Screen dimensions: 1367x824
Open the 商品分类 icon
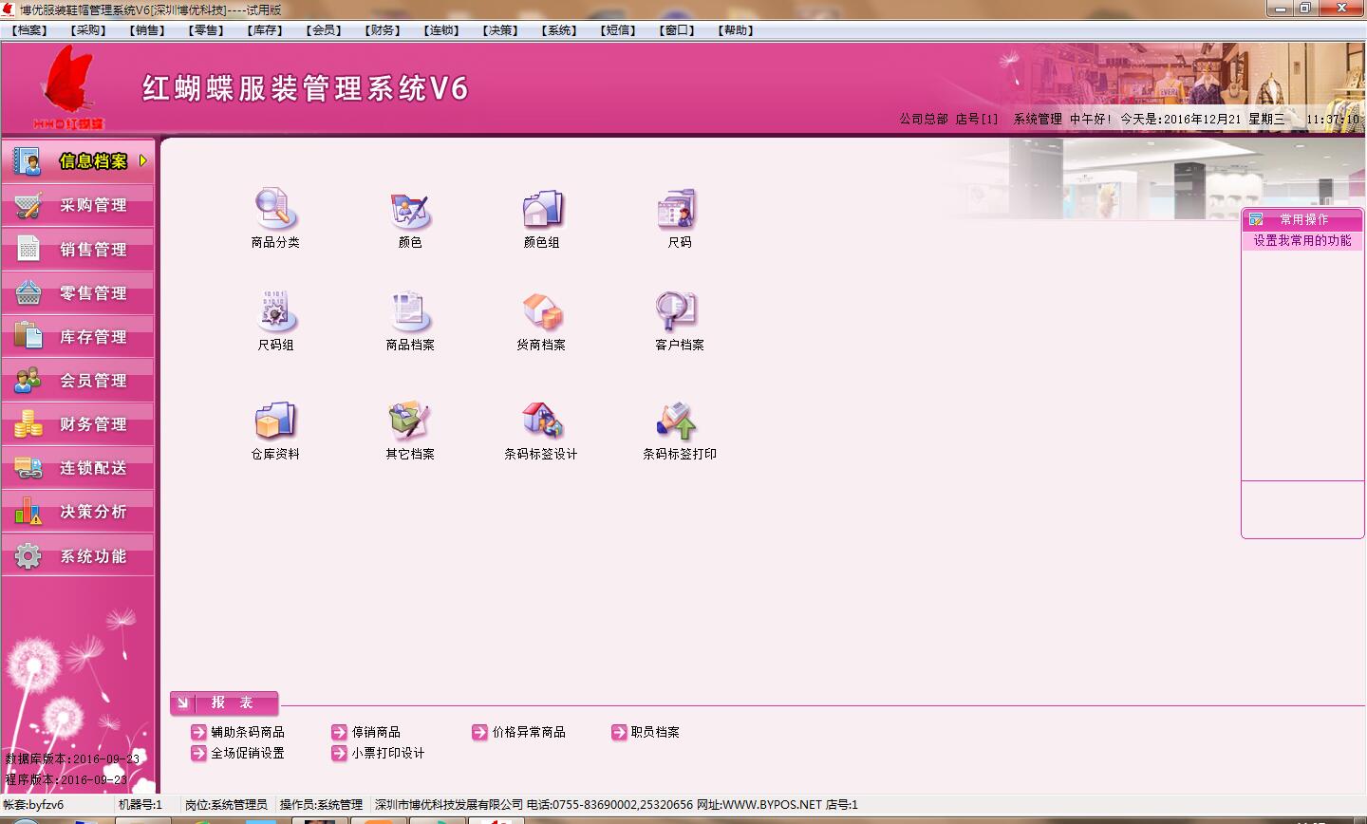point(275,209)
